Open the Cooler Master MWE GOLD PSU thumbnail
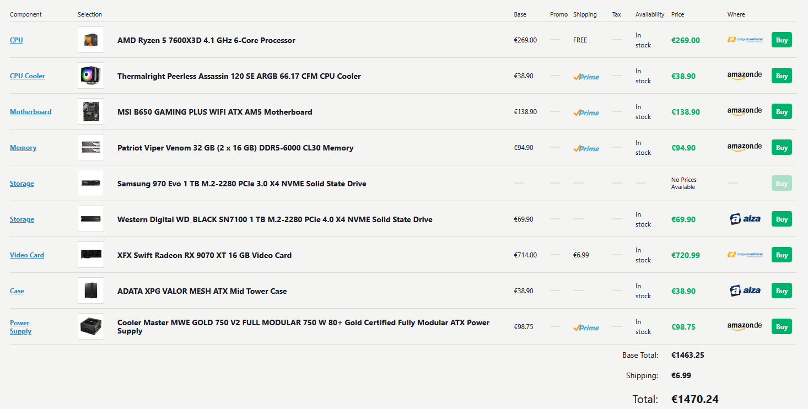 [x=91, y=326]
